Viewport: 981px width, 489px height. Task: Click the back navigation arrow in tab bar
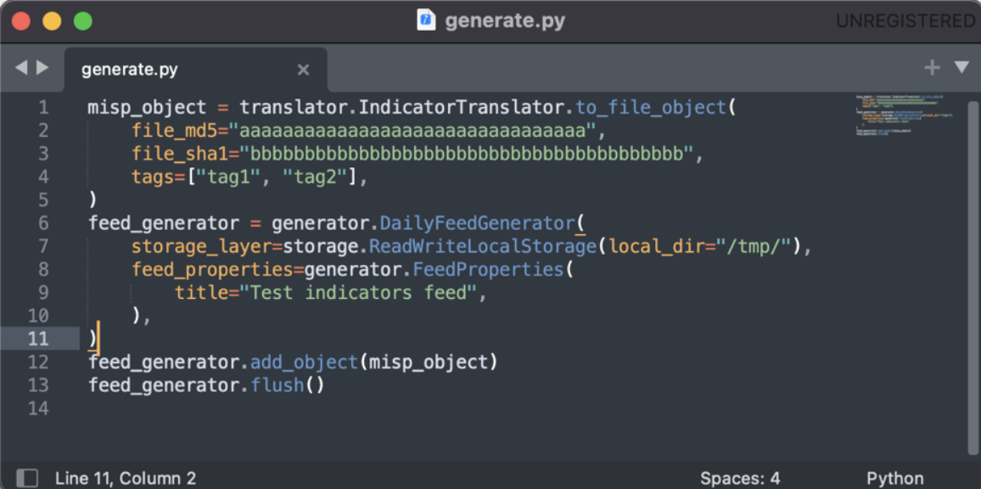[21, 68]
